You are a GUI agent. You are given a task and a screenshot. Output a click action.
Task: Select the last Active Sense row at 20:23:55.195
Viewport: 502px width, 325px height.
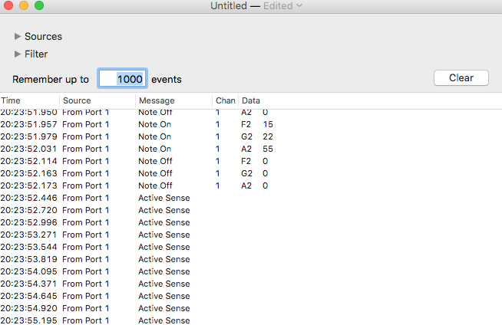pyautogui.click(x=251, y=320)
